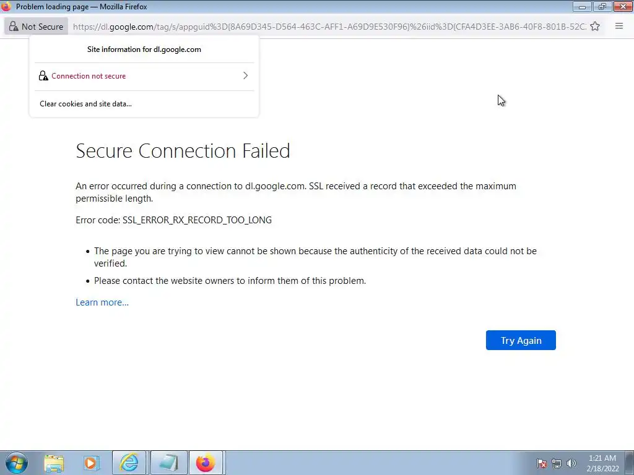Follow the Learn more link
The width and height of the screenshot is (634, 475).
click(x=102, y=302)
